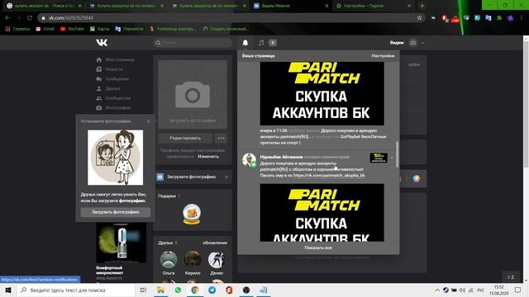Click the обновления link in Друзья block
The image size is (529, 297).
pos(215,243)
